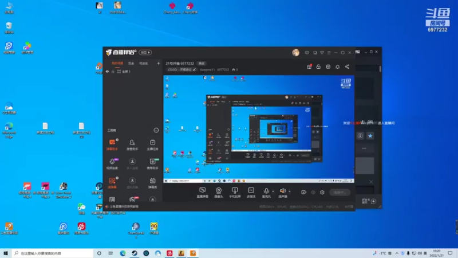The width and height of the screenshot is (458, 258).
Task: Select the second scene tab
Action: pyautogui.click(x=131, y=64)
